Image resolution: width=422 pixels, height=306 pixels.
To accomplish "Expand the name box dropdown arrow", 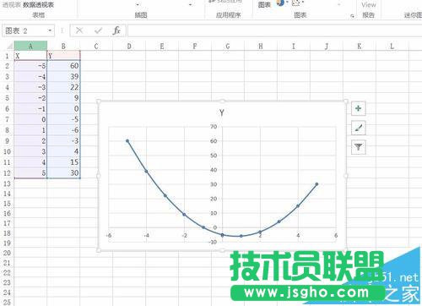I will (x=50, y=30).
